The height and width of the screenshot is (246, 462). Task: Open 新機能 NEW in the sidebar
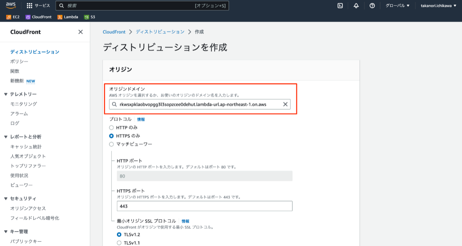point(23,81)
